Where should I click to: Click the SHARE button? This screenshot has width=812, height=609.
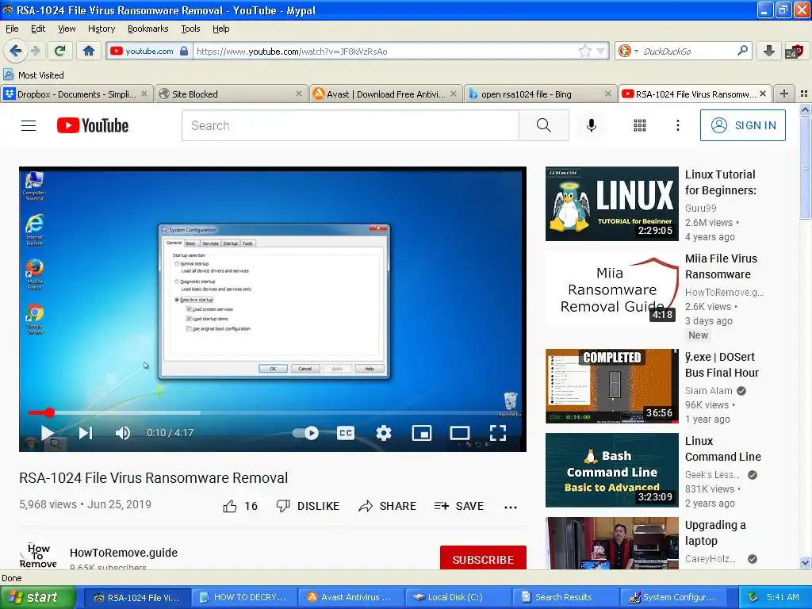click(387, 506)
